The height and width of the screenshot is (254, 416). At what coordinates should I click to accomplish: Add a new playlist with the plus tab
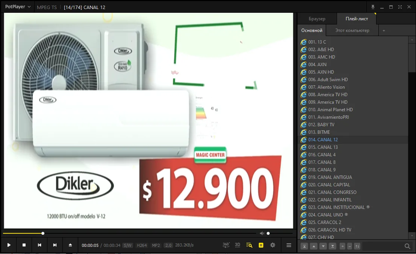pyautogui.click(x=384, y=30)
